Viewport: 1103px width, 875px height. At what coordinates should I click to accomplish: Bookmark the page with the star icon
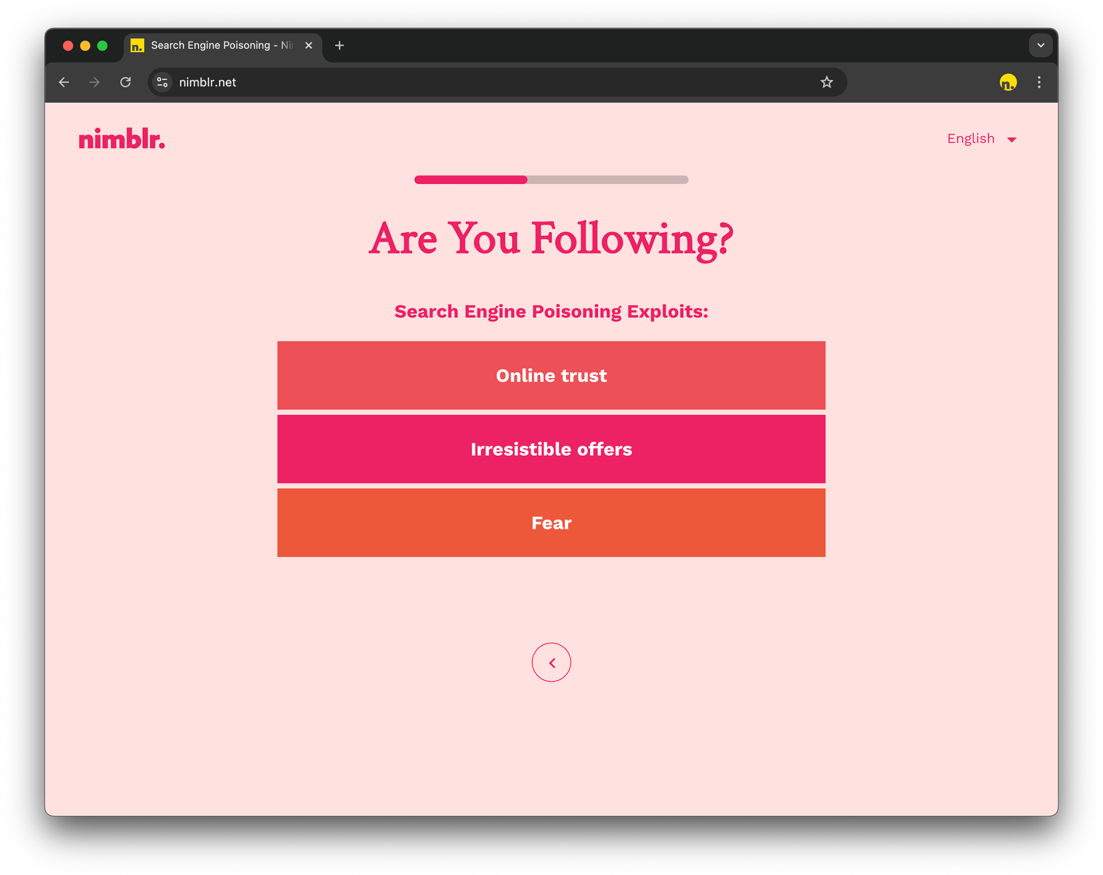826,82
